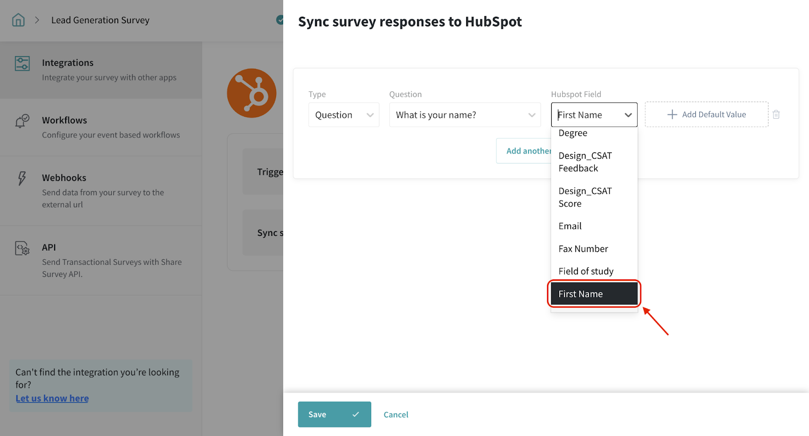
Task: Click the Webhooks lightning icon
Action: coord(22,178)
